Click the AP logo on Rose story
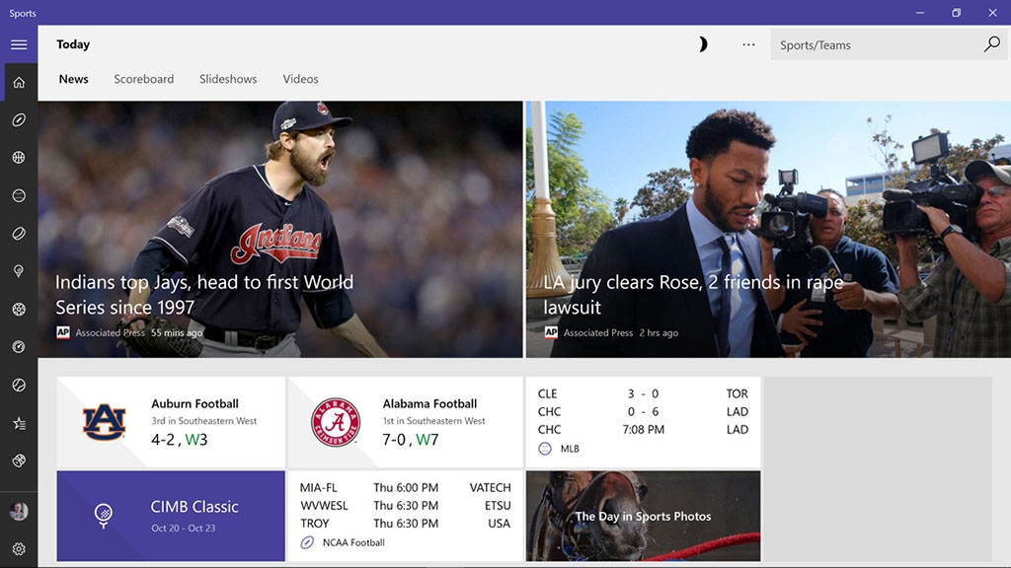 coord(551,332)
